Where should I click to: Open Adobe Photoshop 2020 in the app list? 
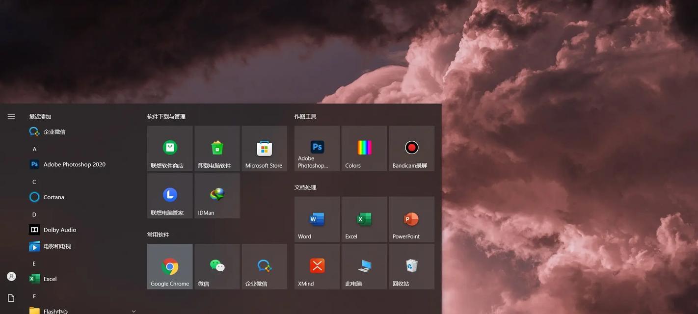click(82, 164)
